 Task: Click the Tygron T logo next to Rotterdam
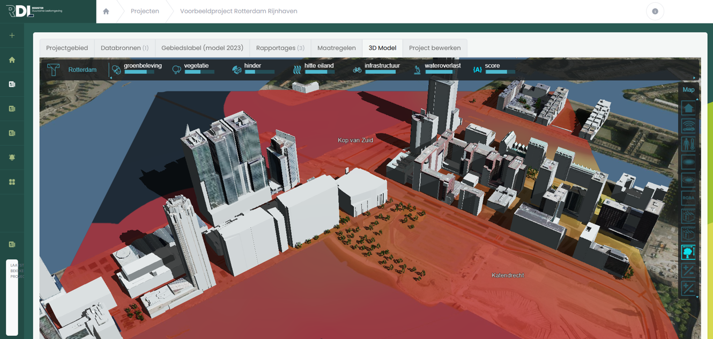click(x=53, y=70)
